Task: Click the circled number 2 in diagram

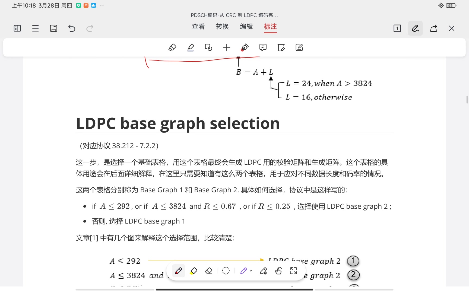Action: (x=353, y=275)
